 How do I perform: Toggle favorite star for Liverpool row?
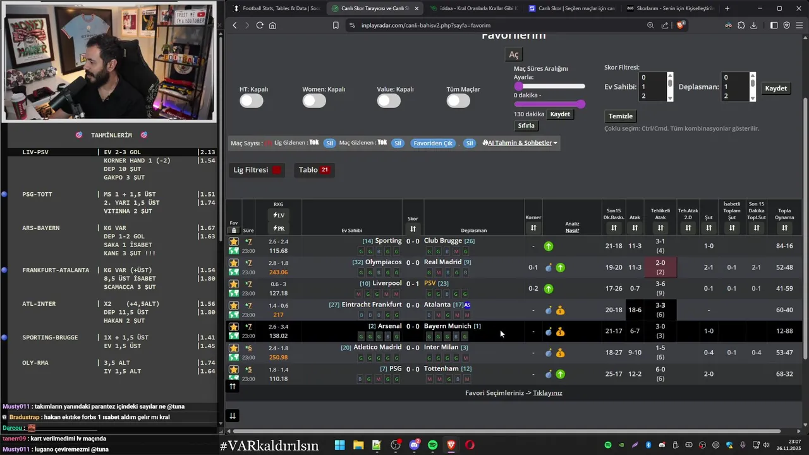pos(234,284)
